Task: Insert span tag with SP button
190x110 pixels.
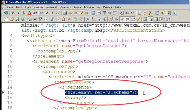Action: click(x=133, y=13)
